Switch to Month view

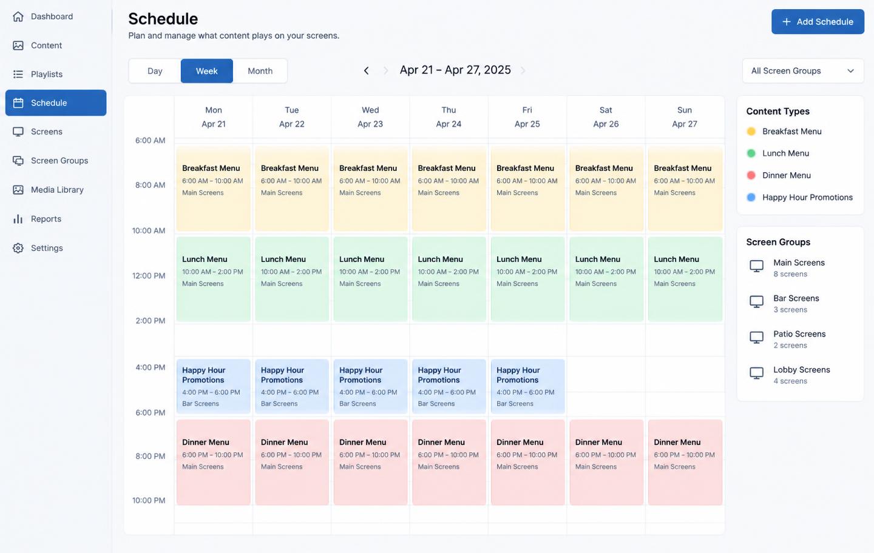coord(260,71)
